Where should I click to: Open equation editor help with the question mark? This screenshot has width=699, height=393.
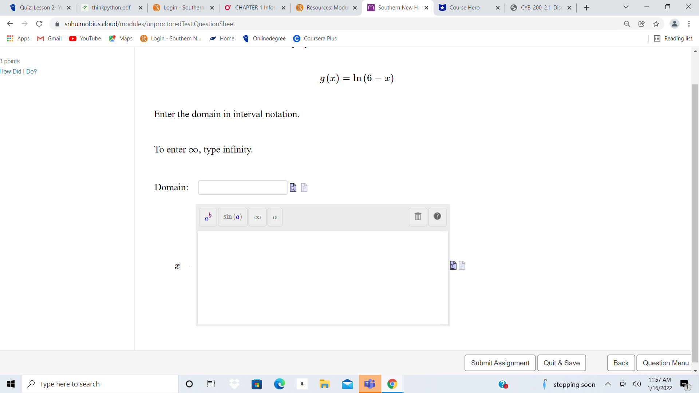tap(437, 217)
